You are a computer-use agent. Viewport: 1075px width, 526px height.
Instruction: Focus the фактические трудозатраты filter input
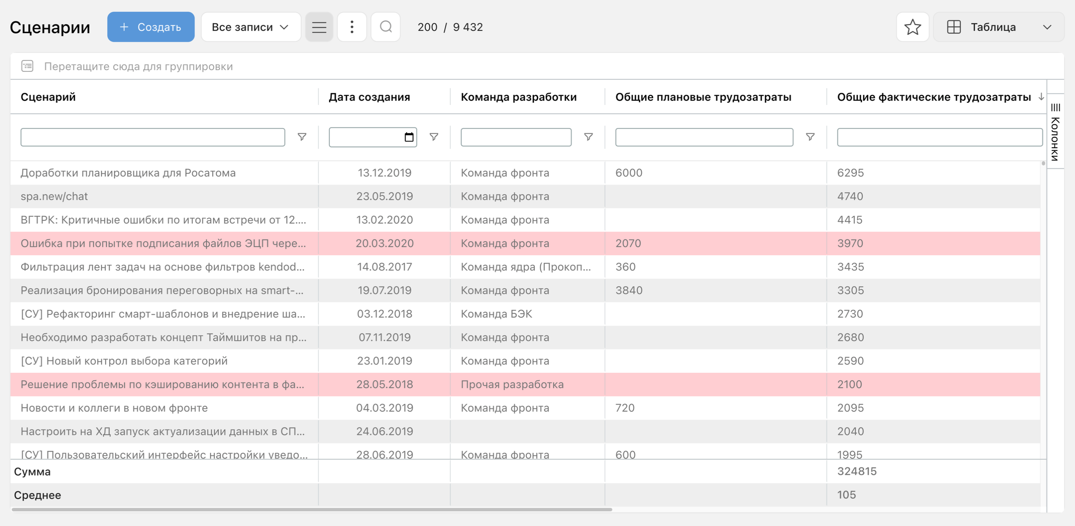tap(940, 137)
